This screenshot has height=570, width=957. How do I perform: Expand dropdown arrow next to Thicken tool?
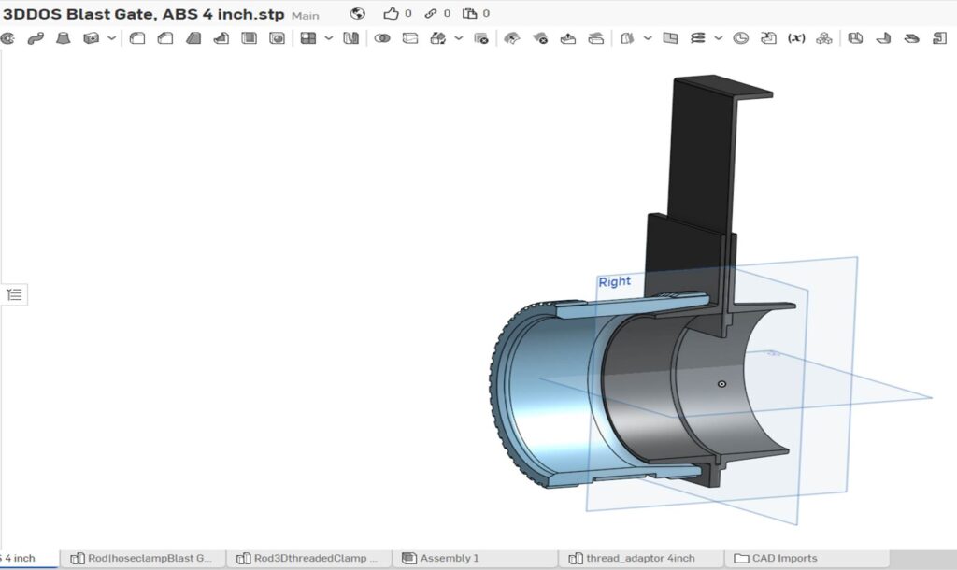coord(111,38)
